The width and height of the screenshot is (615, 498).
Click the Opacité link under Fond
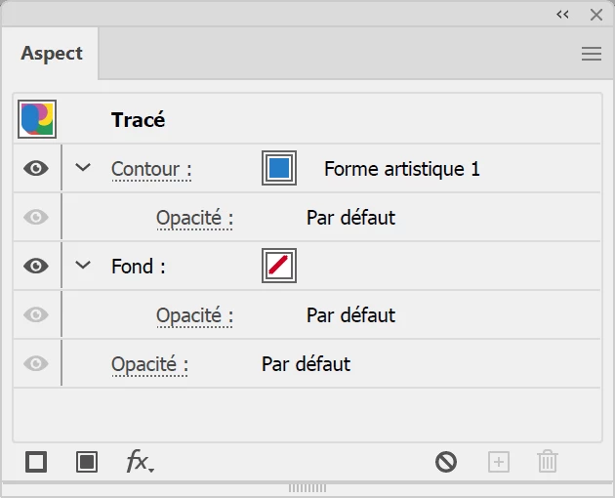click(x=194, y=315)
